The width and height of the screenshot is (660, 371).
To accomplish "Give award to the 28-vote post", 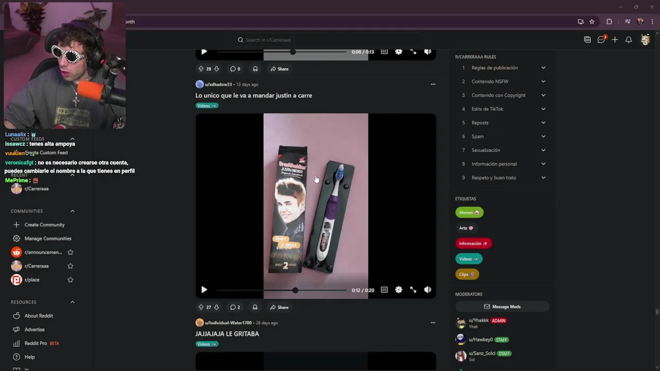I will click(x=255, y=69).
